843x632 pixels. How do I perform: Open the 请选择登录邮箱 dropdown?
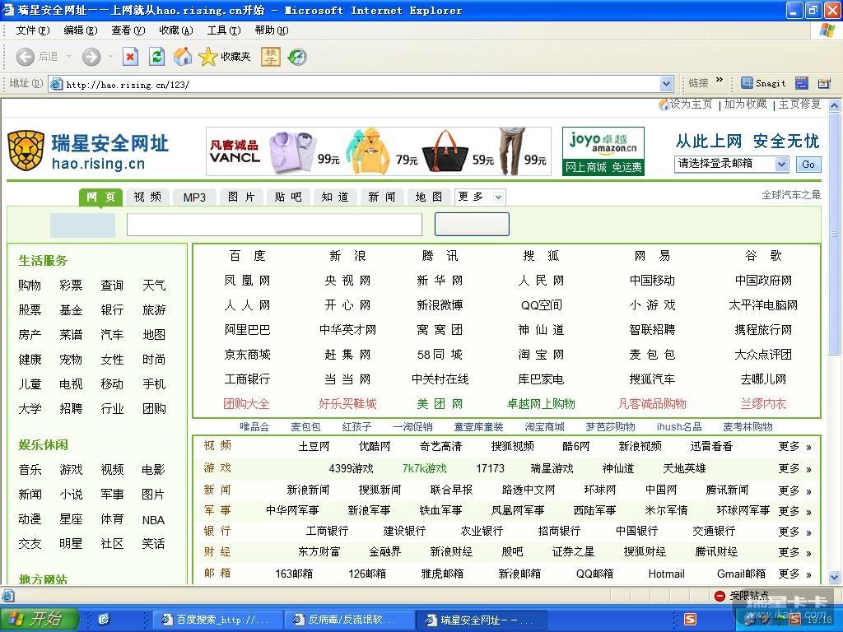coord(781,164)
